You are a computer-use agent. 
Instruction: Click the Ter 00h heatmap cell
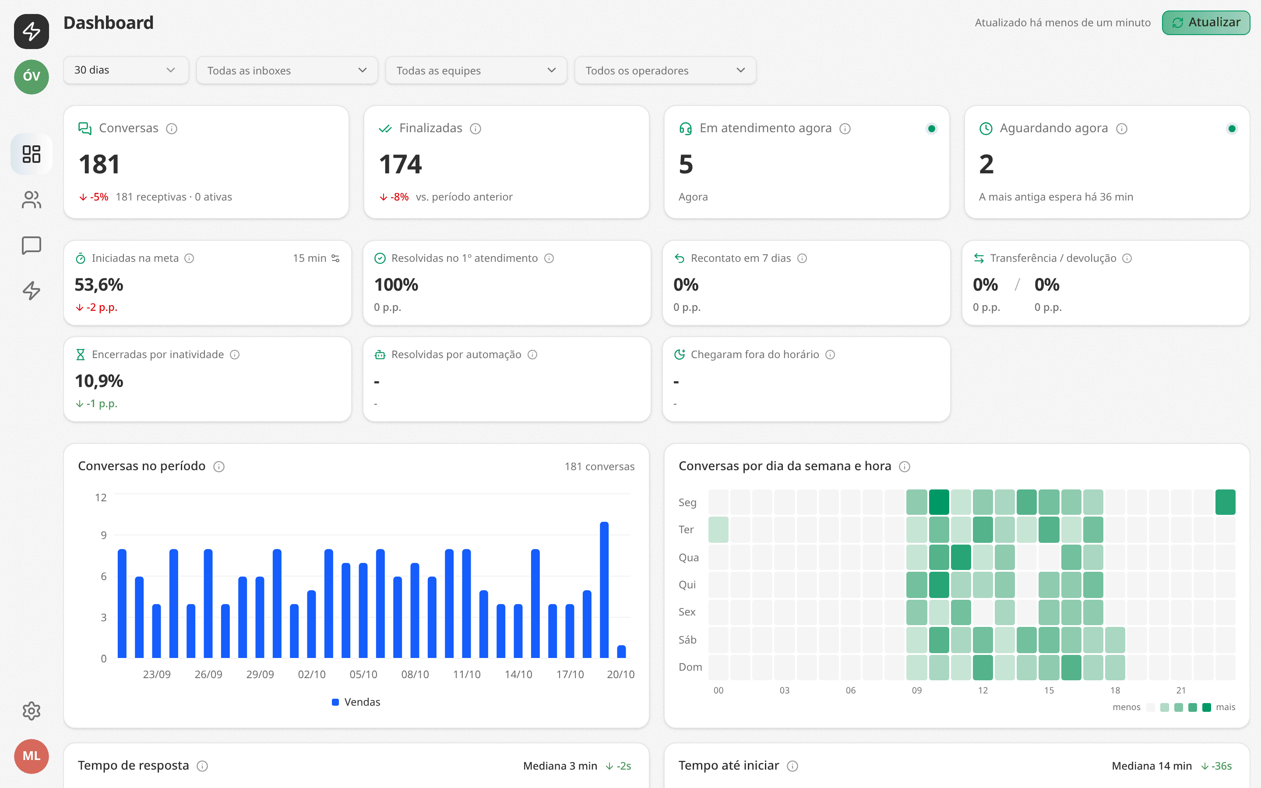click(718, 530)
